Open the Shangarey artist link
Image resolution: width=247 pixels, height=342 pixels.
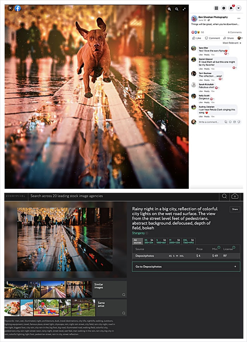click(x=138, y=233)
